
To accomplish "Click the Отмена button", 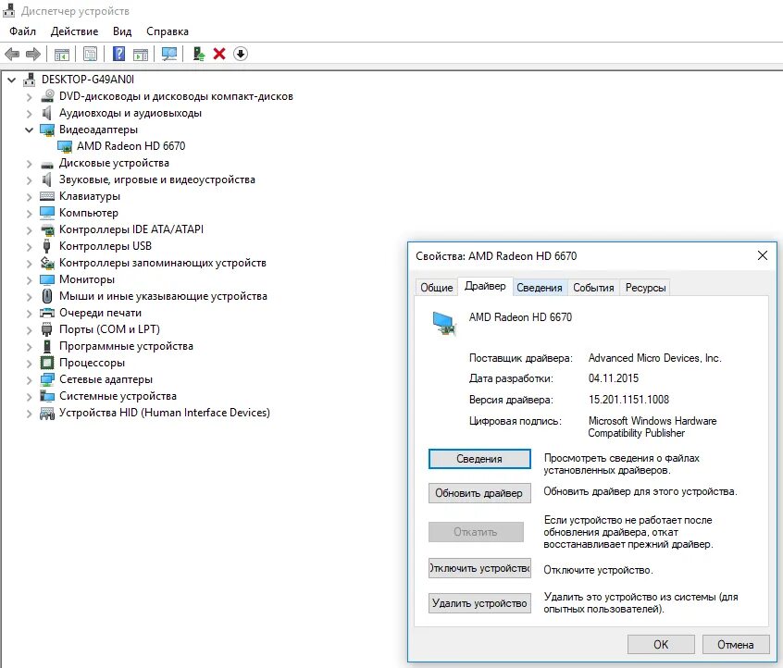I will [736, 645].
